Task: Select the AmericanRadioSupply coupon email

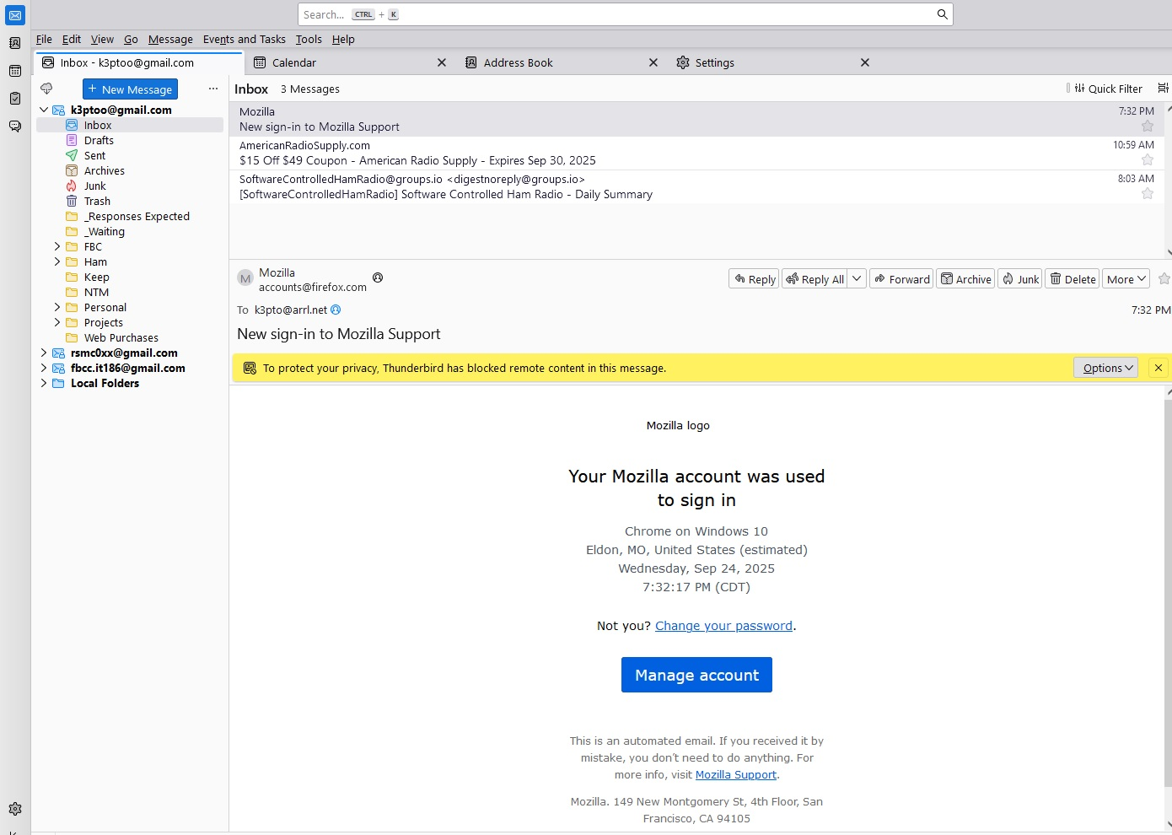Action: [x=696, y=153]
